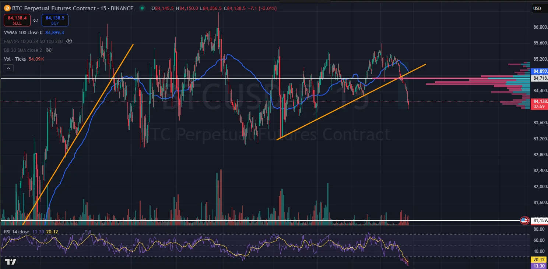Show the hidden BB 20 SMA indicator
This screenshot has height=269, width=548.
[x=49, y=50]
